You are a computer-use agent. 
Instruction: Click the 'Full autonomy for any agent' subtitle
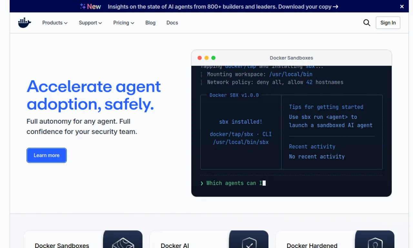click(x=82, y=127)
